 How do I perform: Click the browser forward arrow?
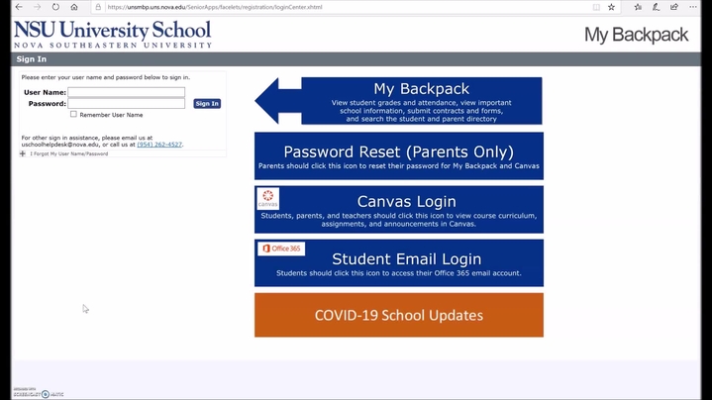[38, 7]
